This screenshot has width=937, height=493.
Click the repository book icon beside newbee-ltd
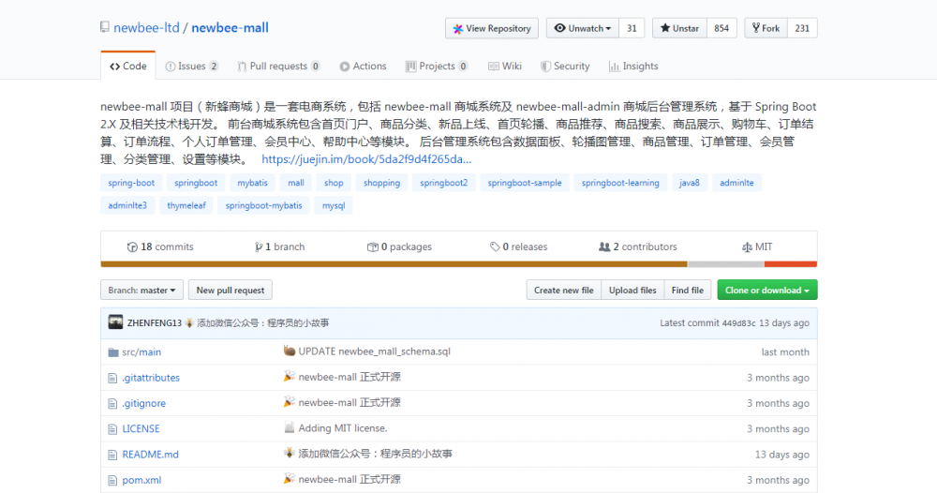click(x=105, y=27)
